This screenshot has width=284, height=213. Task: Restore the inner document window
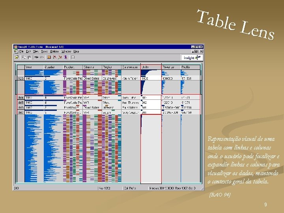tap(197, 51)
